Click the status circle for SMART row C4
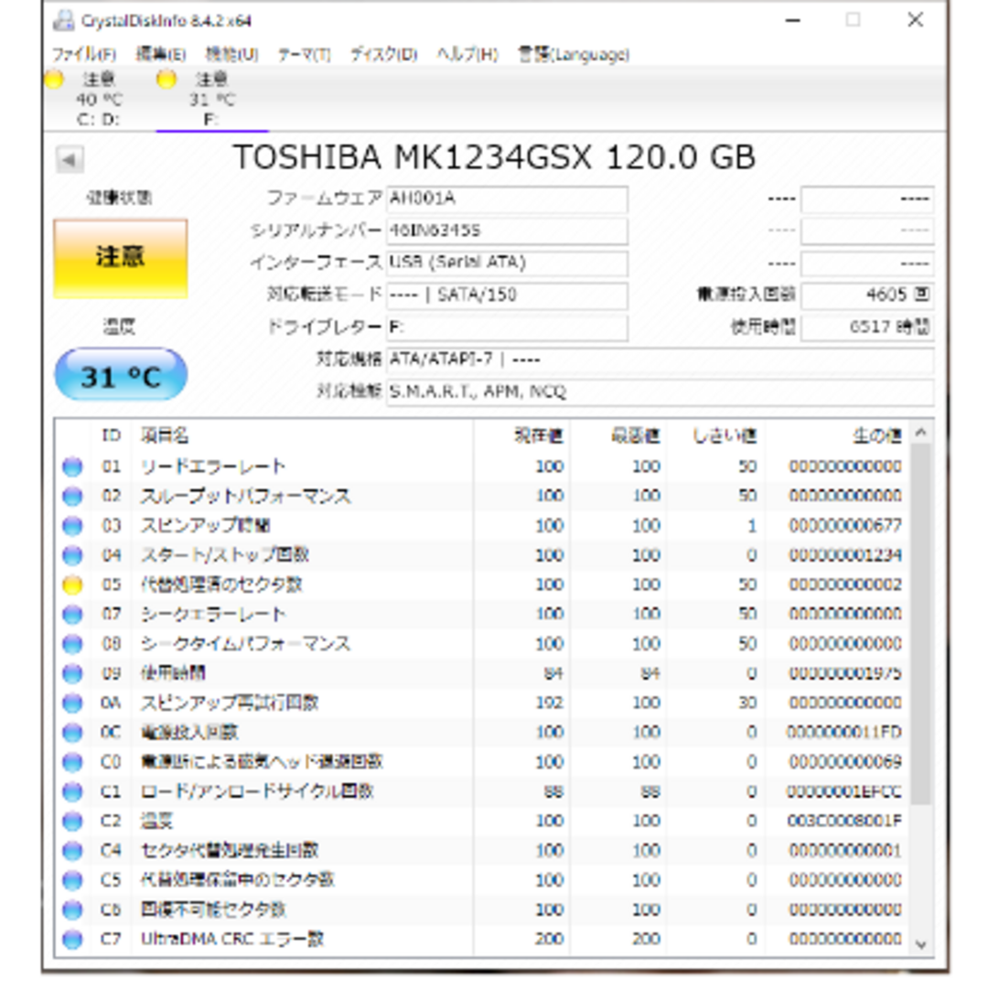This screenshot has width=988, height=988. [72, 851]
